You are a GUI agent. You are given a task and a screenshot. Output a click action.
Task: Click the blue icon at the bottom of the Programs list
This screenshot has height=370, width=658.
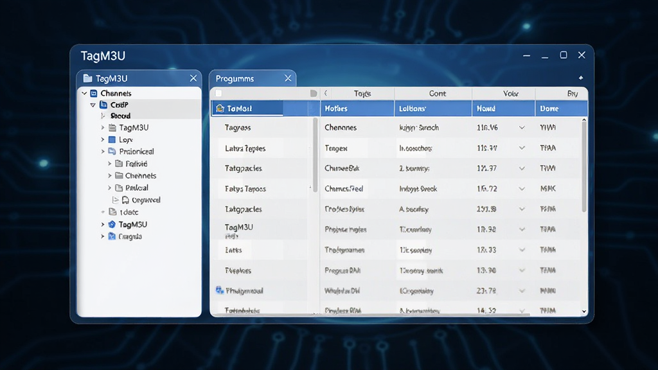[x=220, y=290]
